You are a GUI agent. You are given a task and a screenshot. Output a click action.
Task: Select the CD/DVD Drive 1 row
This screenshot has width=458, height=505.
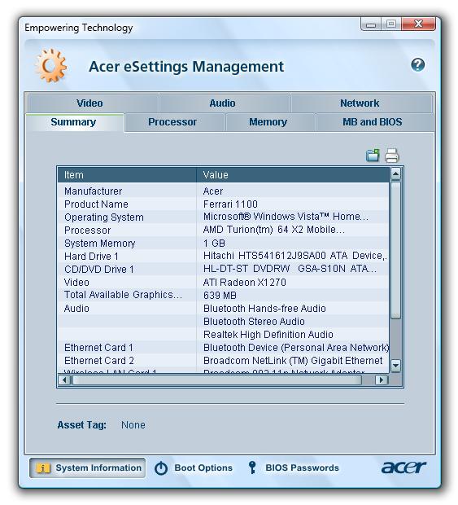(223, 270)
